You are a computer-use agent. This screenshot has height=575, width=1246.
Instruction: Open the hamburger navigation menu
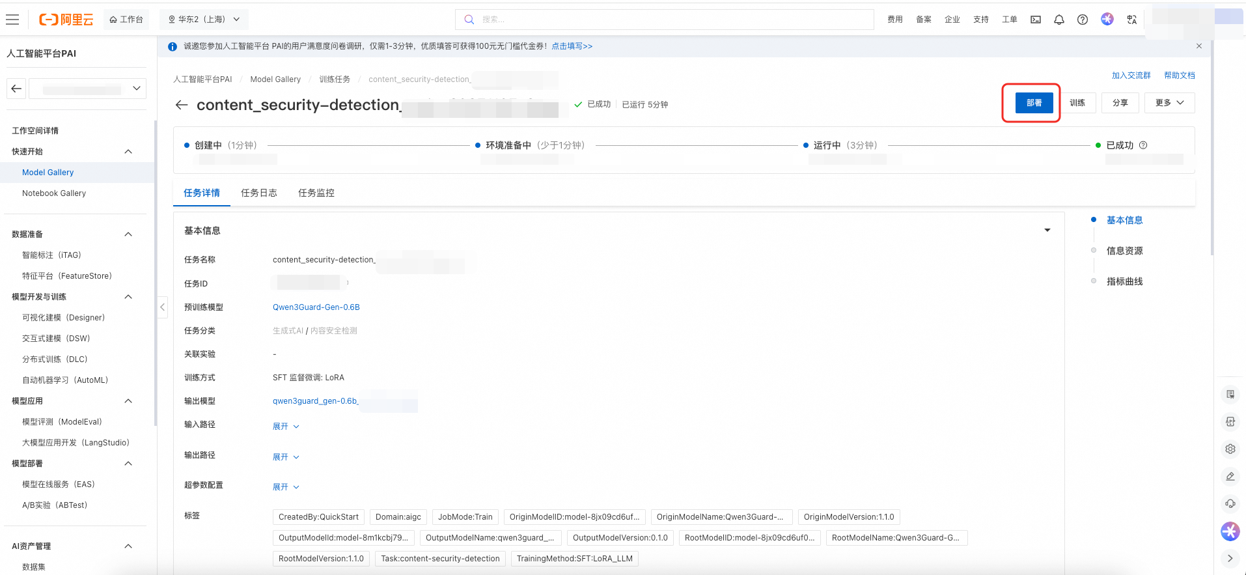coord(12,20)
